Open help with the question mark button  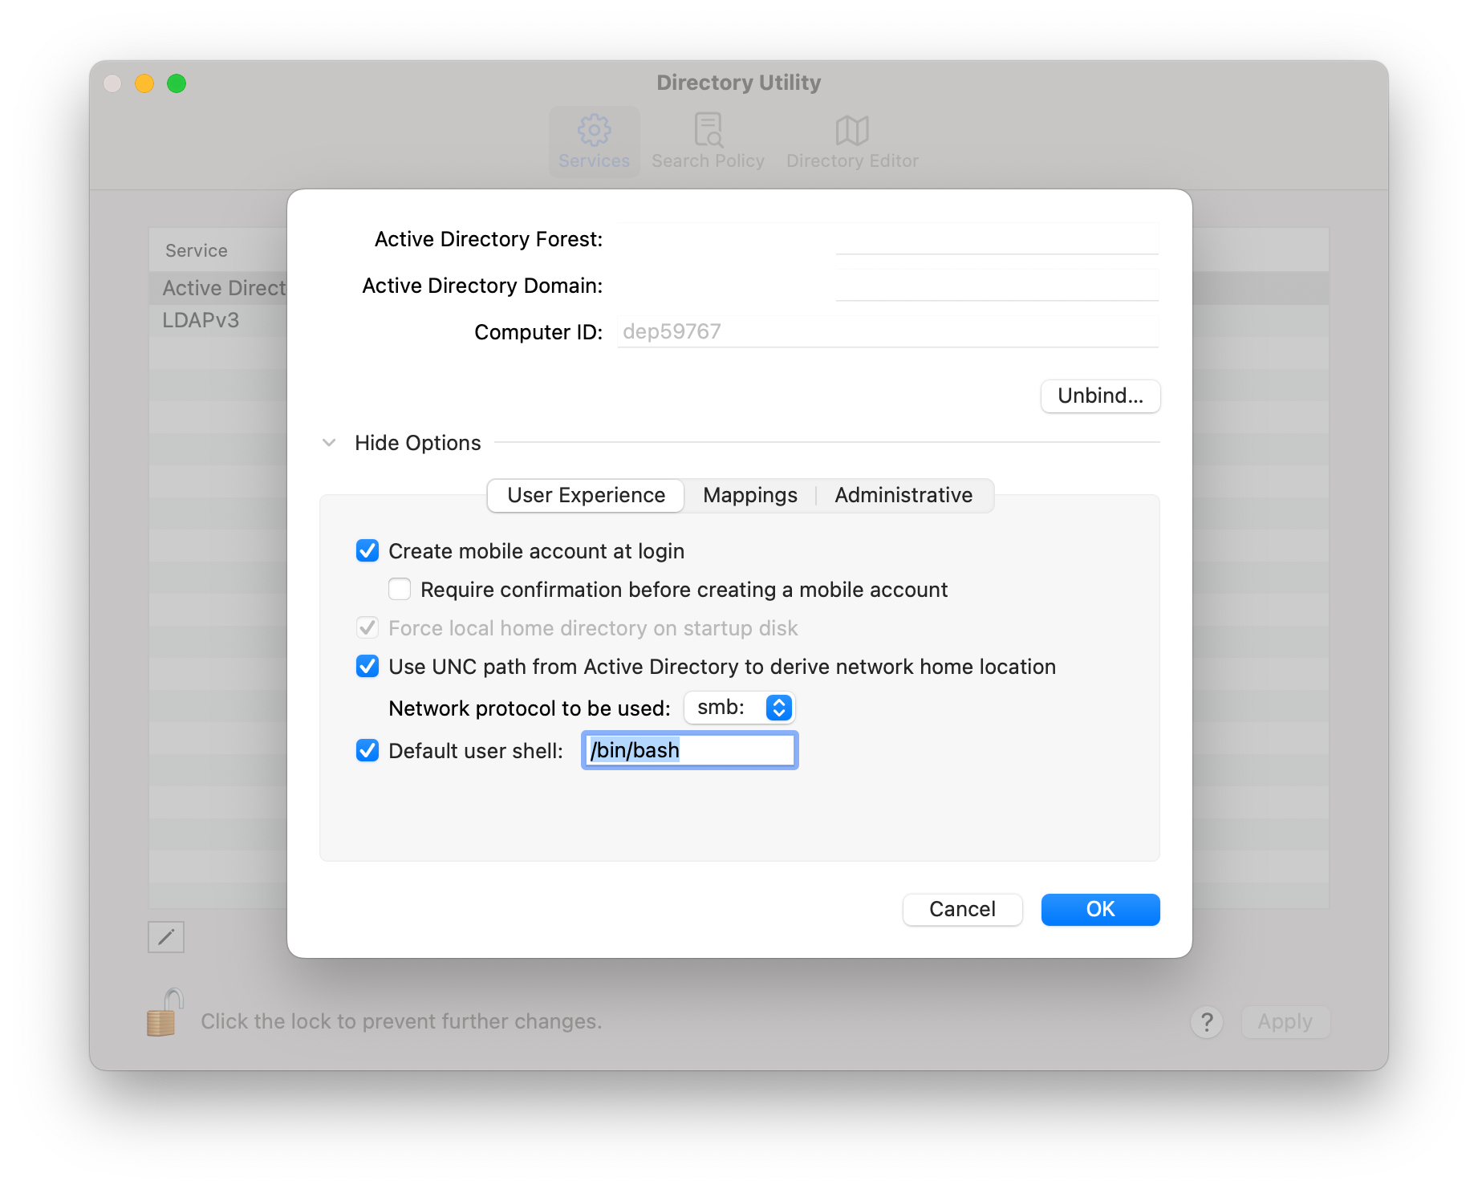pos(1206,1022)
